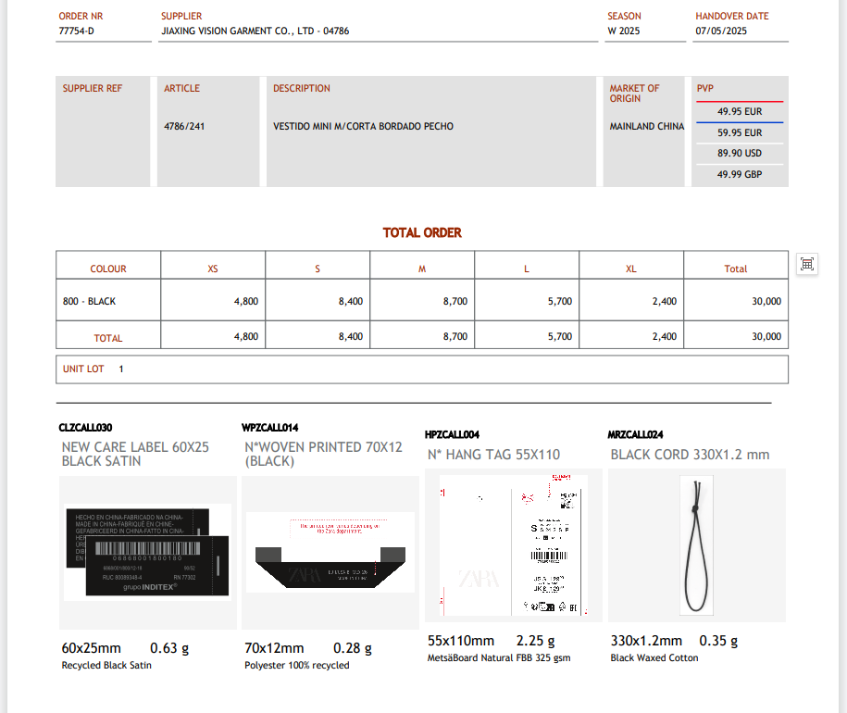Open the black cord product image

[x=696, y=544]
